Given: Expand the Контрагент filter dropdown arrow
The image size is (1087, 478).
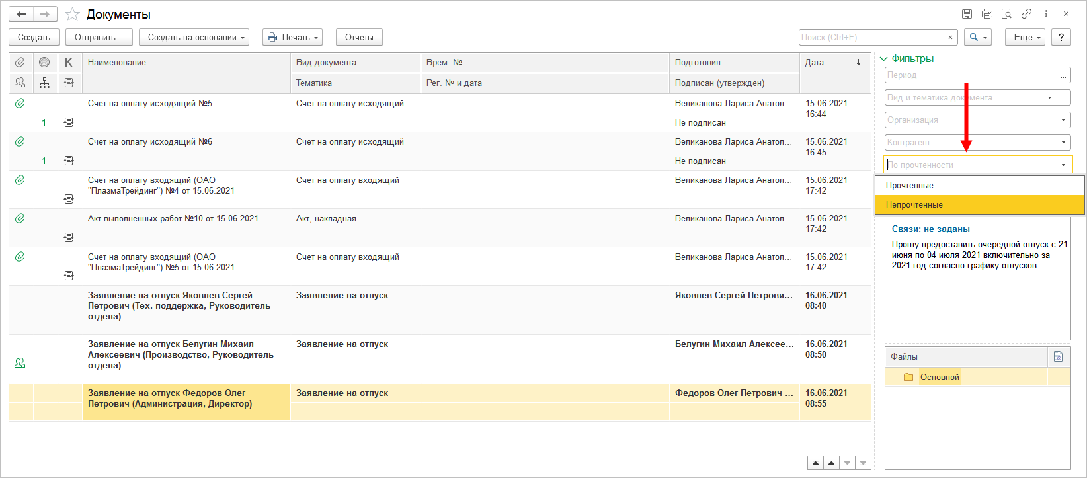Looking at the screenshot, I should 1063,143.
